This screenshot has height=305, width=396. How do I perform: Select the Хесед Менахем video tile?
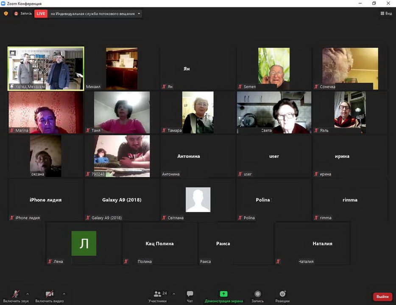pos(46,68)
